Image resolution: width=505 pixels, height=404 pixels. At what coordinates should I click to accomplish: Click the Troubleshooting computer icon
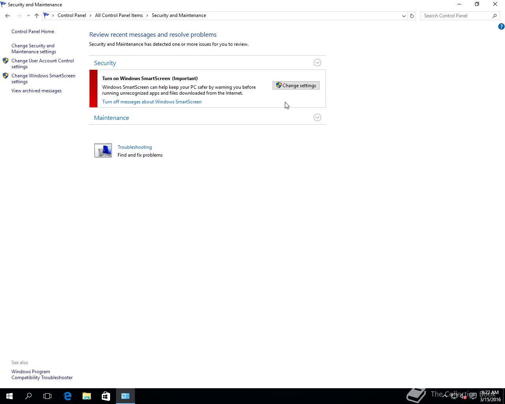tap(103, 150)
